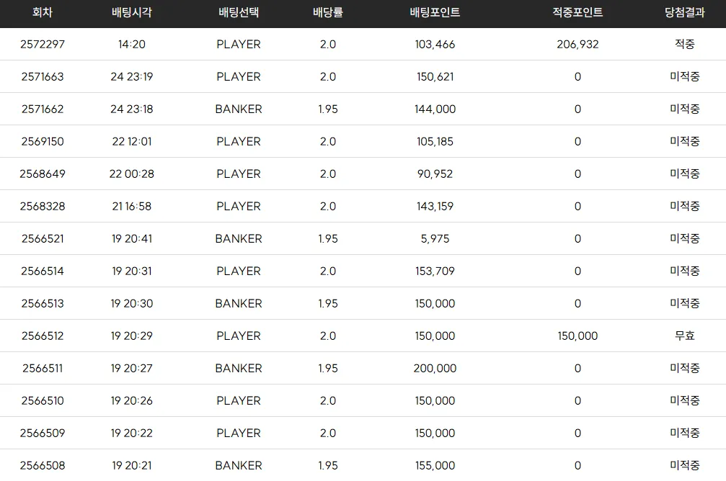
Task: Click the 배팅시각 column header
Action: tap(131, 12)
